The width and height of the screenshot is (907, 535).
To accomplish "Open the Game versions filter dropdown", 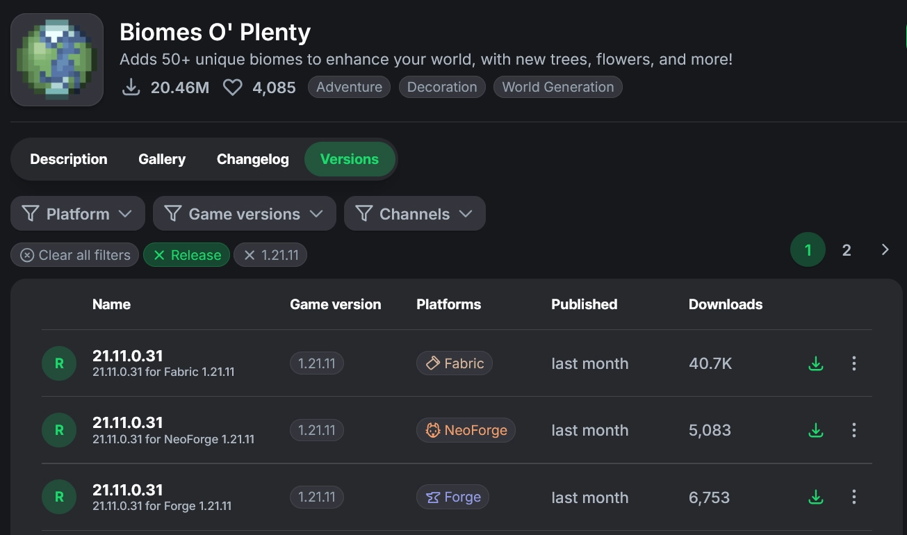I will (244, 214).
